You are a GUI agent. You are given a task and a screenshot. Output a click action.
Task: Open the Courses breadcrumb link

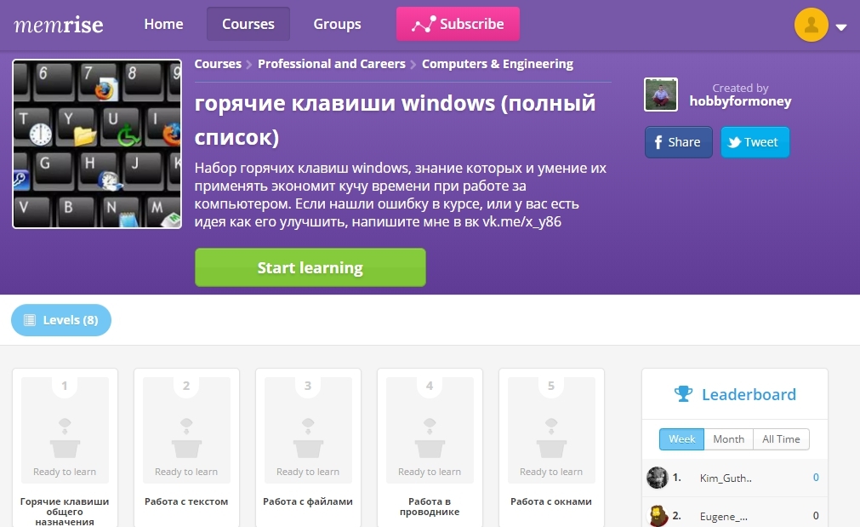(x=218, y=64)
